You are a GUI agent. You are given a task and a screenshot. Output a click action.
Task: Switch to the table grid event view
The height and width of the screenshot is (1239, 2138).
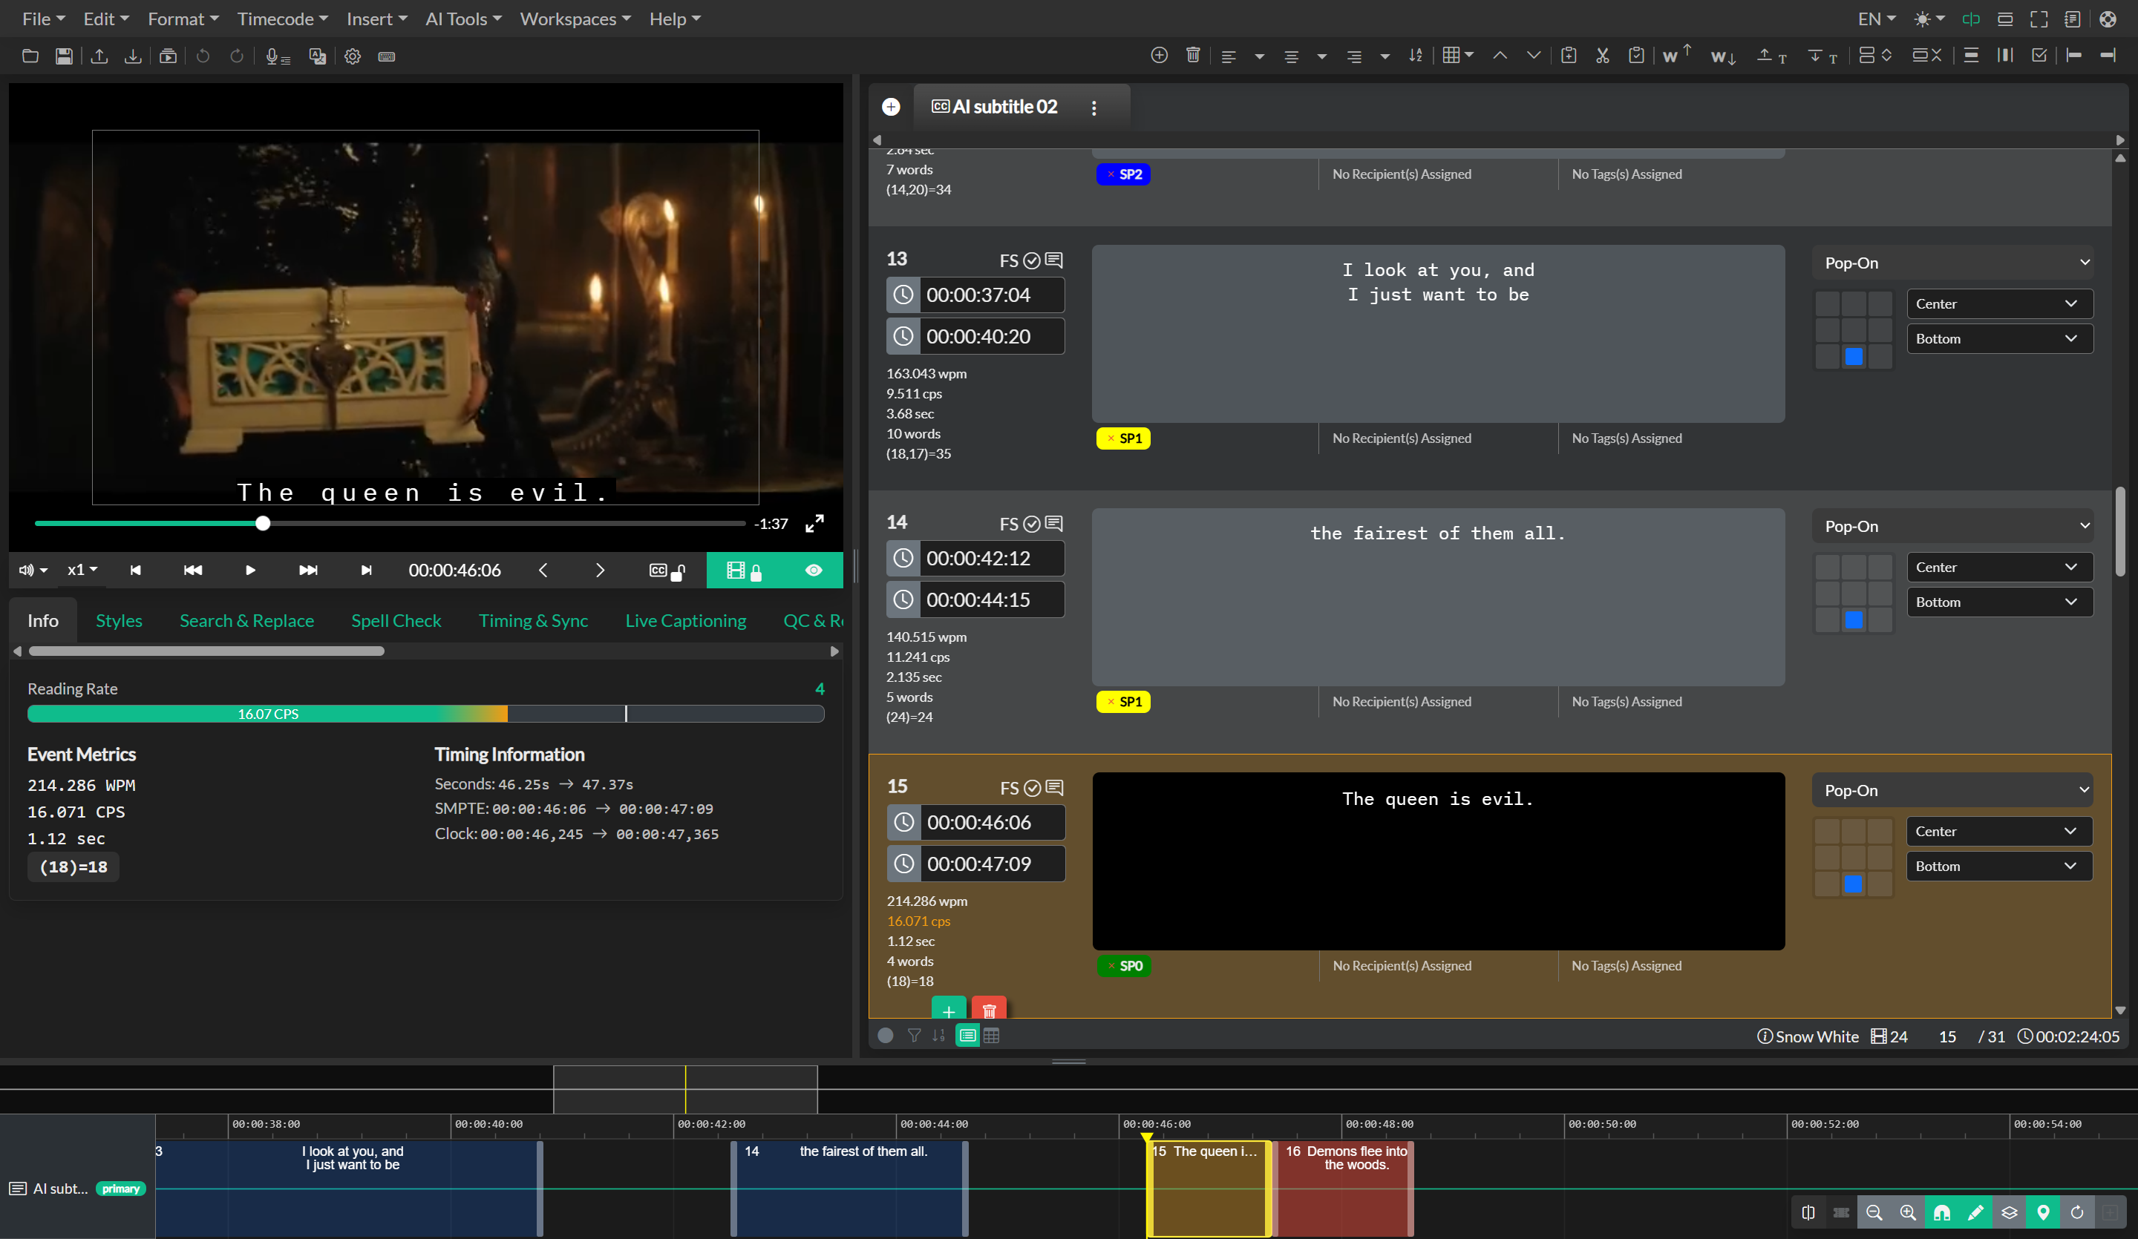coord(991,1036)
